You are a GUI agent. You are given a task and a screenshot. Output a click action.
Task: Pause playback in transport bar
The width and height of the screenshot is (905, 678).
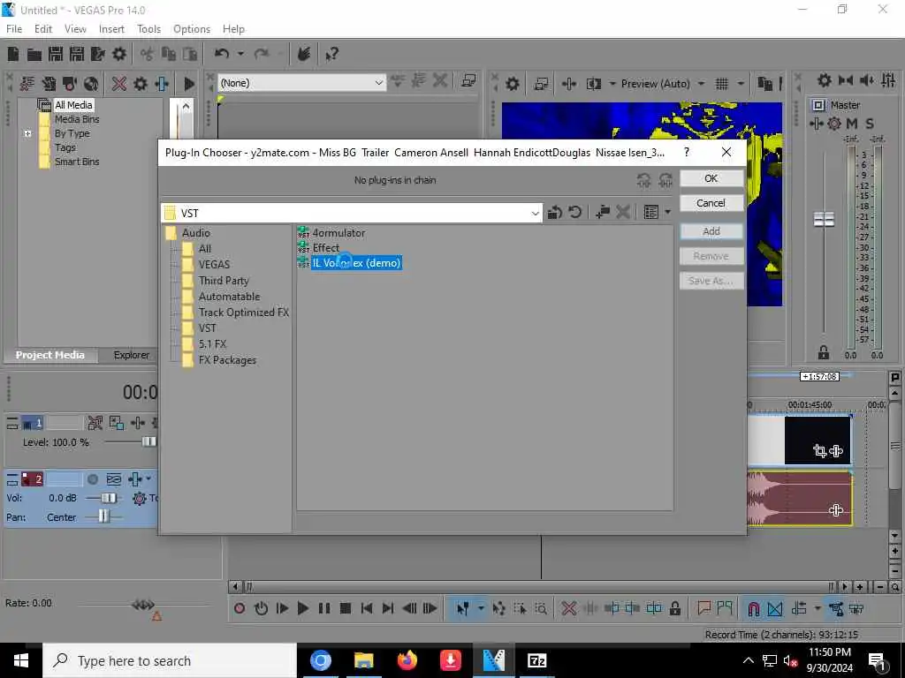(x=323, y=608)
